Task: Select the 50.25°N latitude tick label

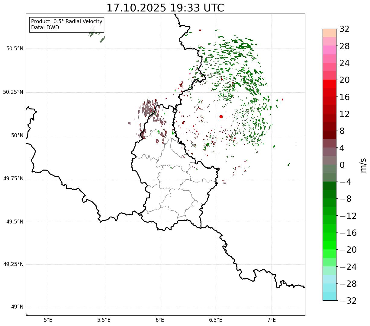Action: (13, 92)
